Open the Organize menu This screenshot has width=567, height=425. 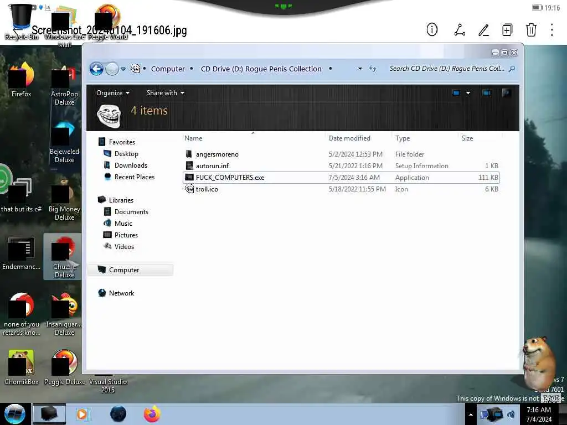(112, 93)
